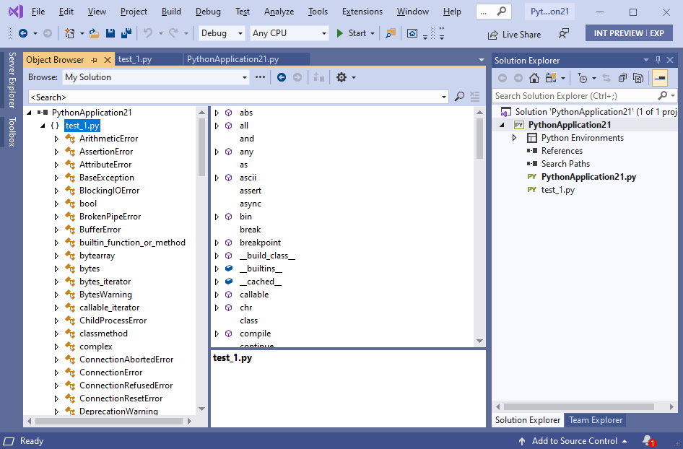Click the Quick Launch search box
Image resolution: width=683 pixels, height=449 pixels.
(494, 12)
